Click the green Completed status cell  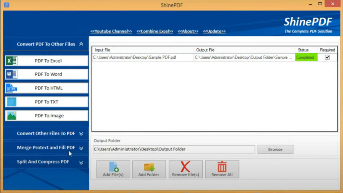(306, 57)
